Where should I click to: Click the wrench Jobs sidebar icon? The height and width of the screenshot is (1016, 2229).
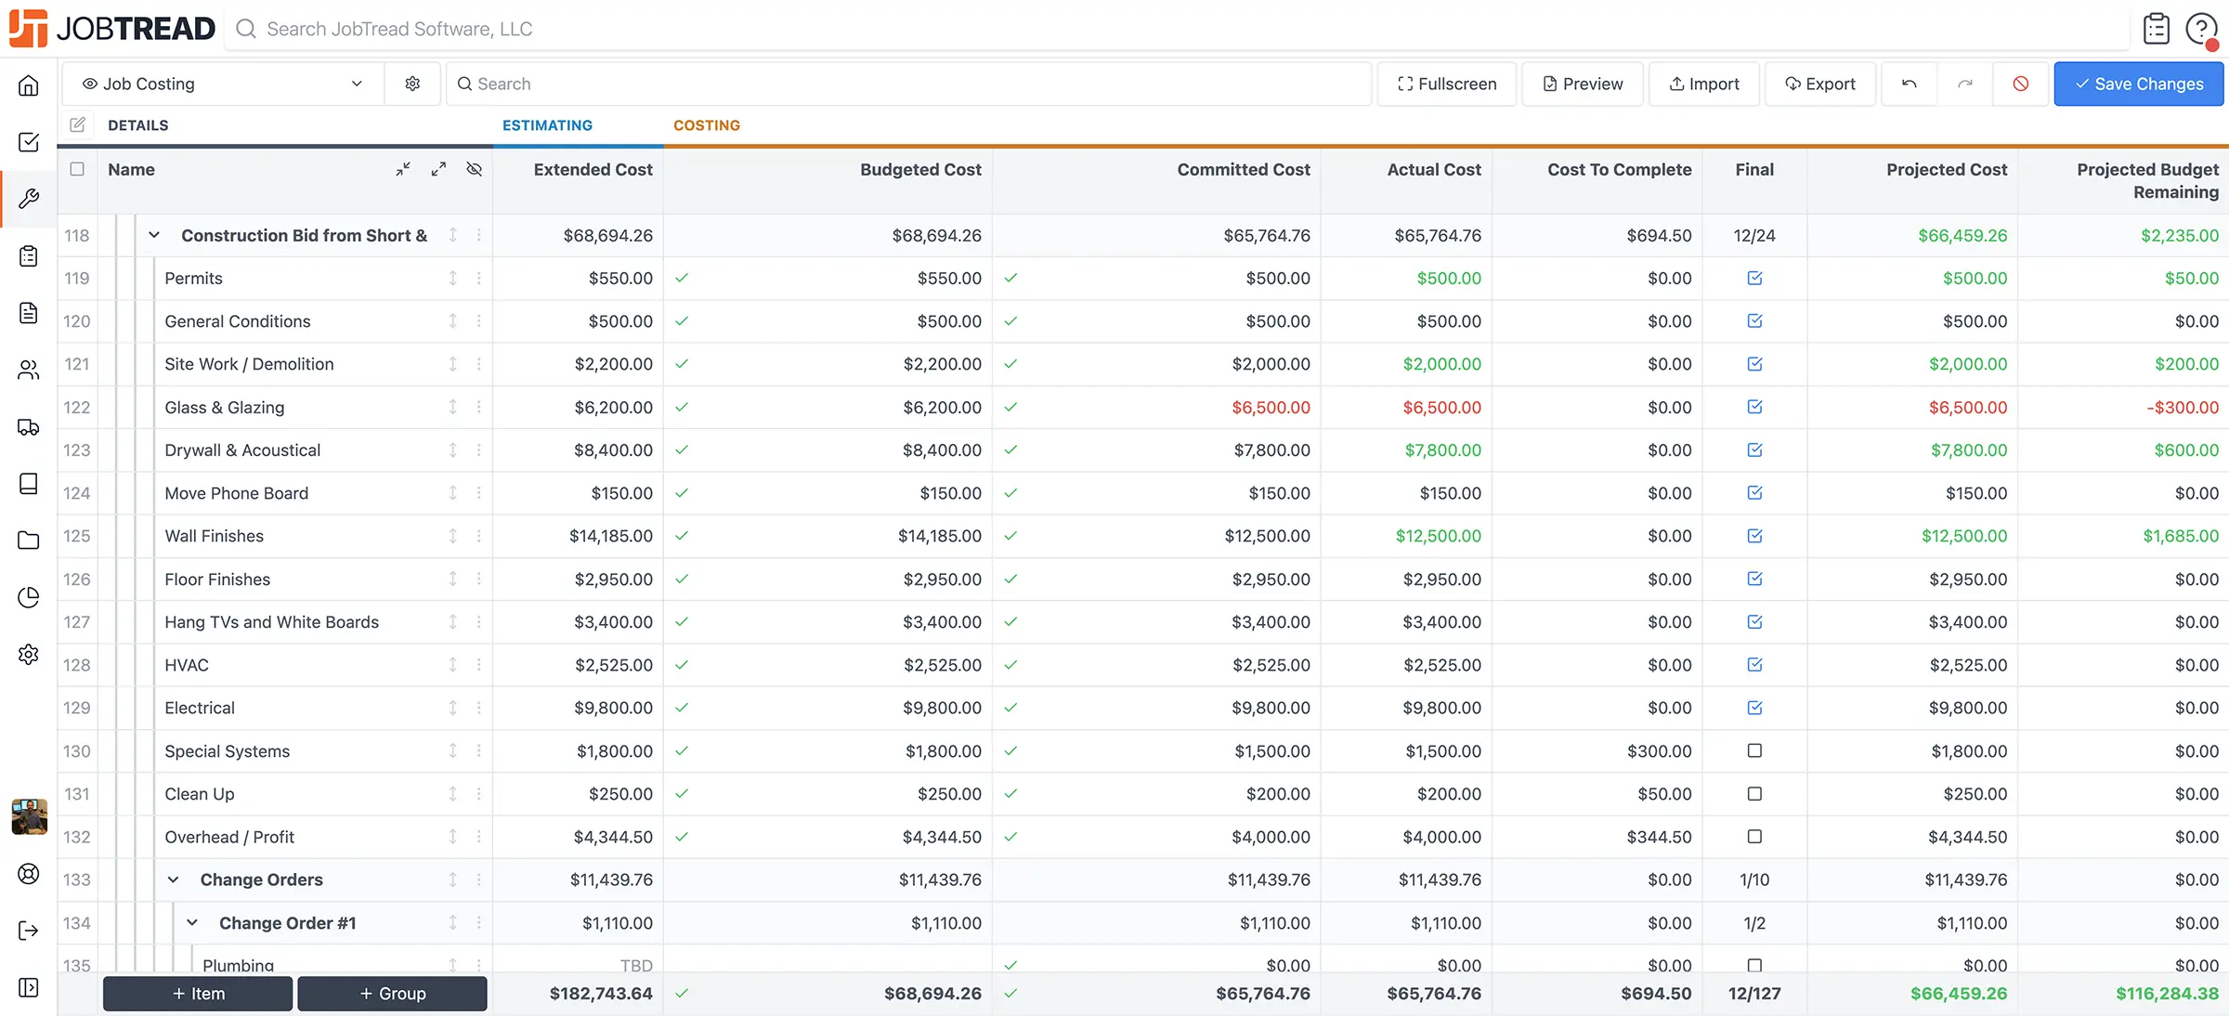coord(29,199)
